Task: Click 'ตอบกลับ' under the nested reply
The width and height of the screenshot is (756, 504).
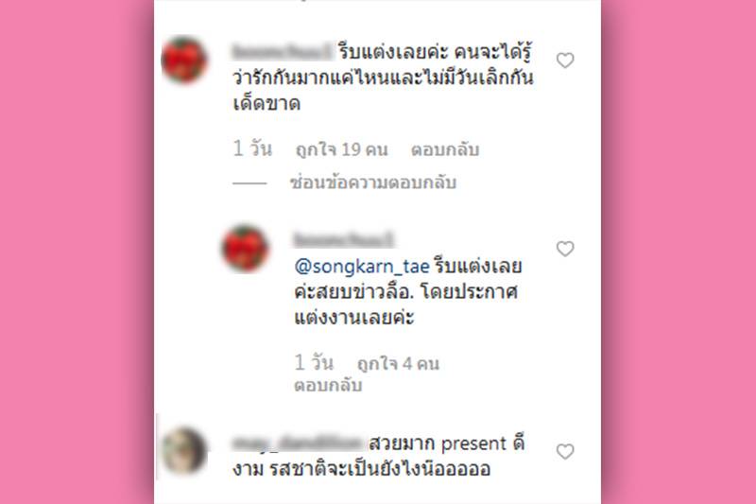Action: click(x=328, y=386)
